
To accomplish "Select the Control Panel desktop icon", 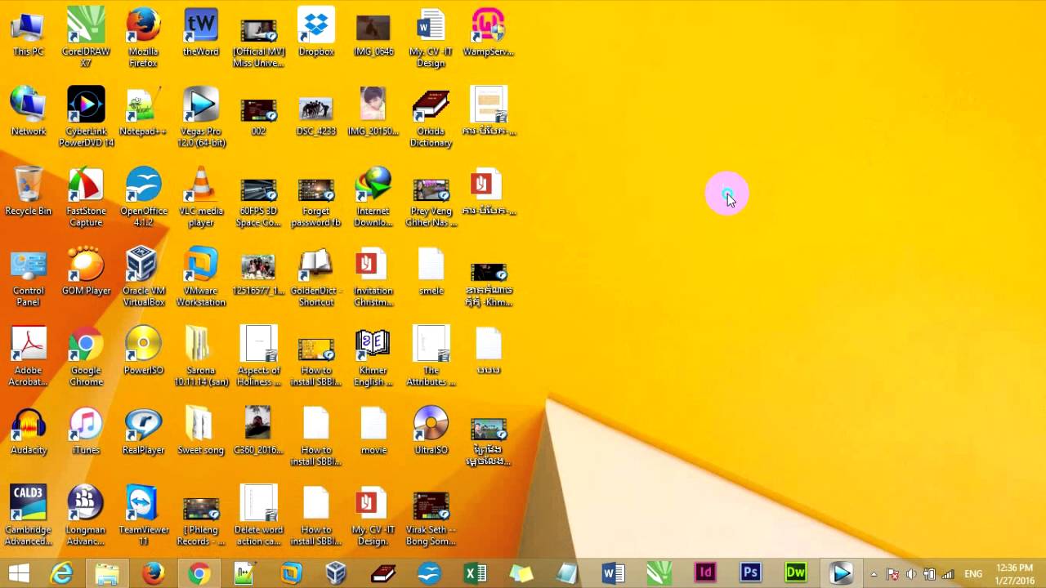I will click(28, 278).
